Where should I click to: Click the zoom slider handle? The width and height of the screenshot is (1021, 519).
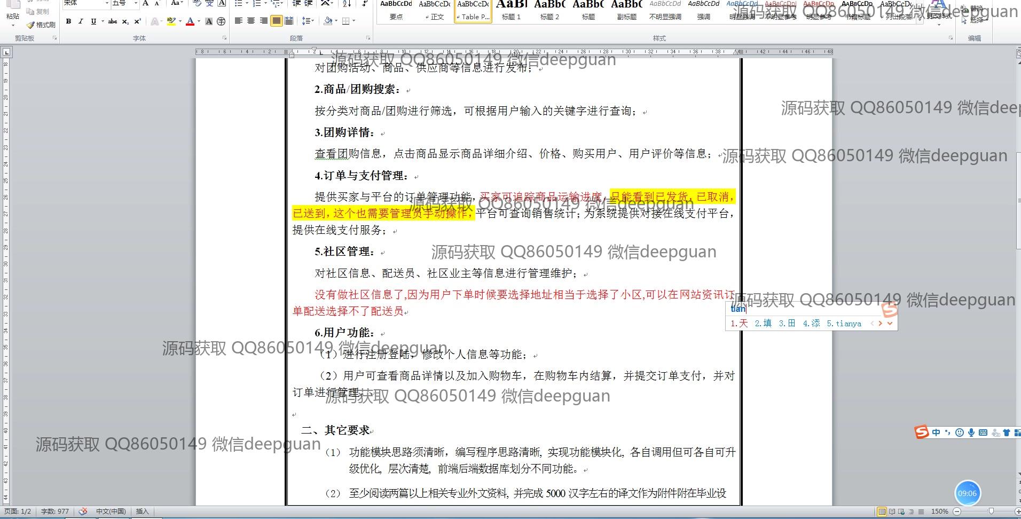tap(991, 512)
